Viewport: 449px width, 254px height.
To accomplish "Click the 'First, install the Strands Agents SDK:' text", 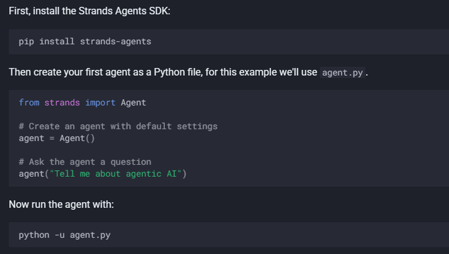I will coord(89,11).
